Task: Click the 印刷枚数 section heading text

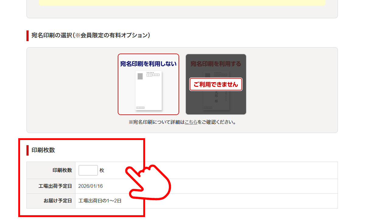Action: pos(43,150)
